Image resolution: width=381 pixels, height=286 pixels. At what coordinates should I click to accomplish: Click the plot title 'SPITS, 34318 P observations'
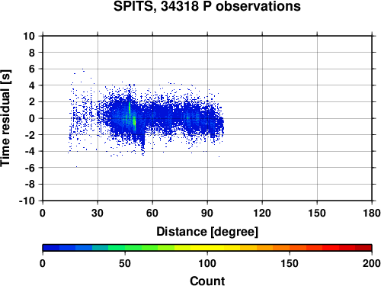point(207,6)
